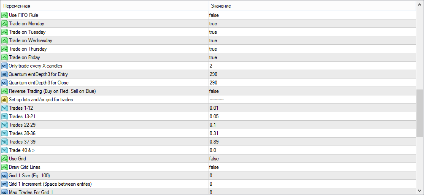Select the string icon of Set up lots and/or grid
The image size is (424, 195).
(5, 100)
